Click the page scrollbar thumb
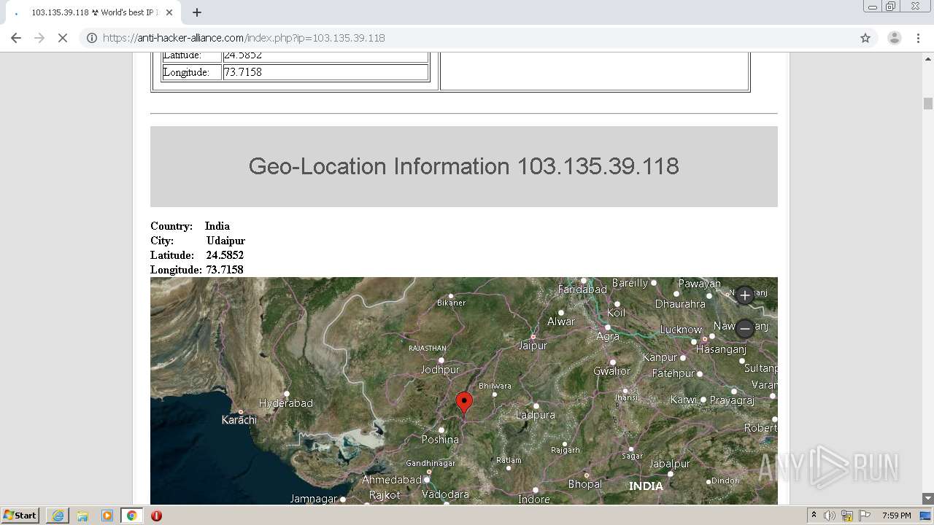 (928, 104)
